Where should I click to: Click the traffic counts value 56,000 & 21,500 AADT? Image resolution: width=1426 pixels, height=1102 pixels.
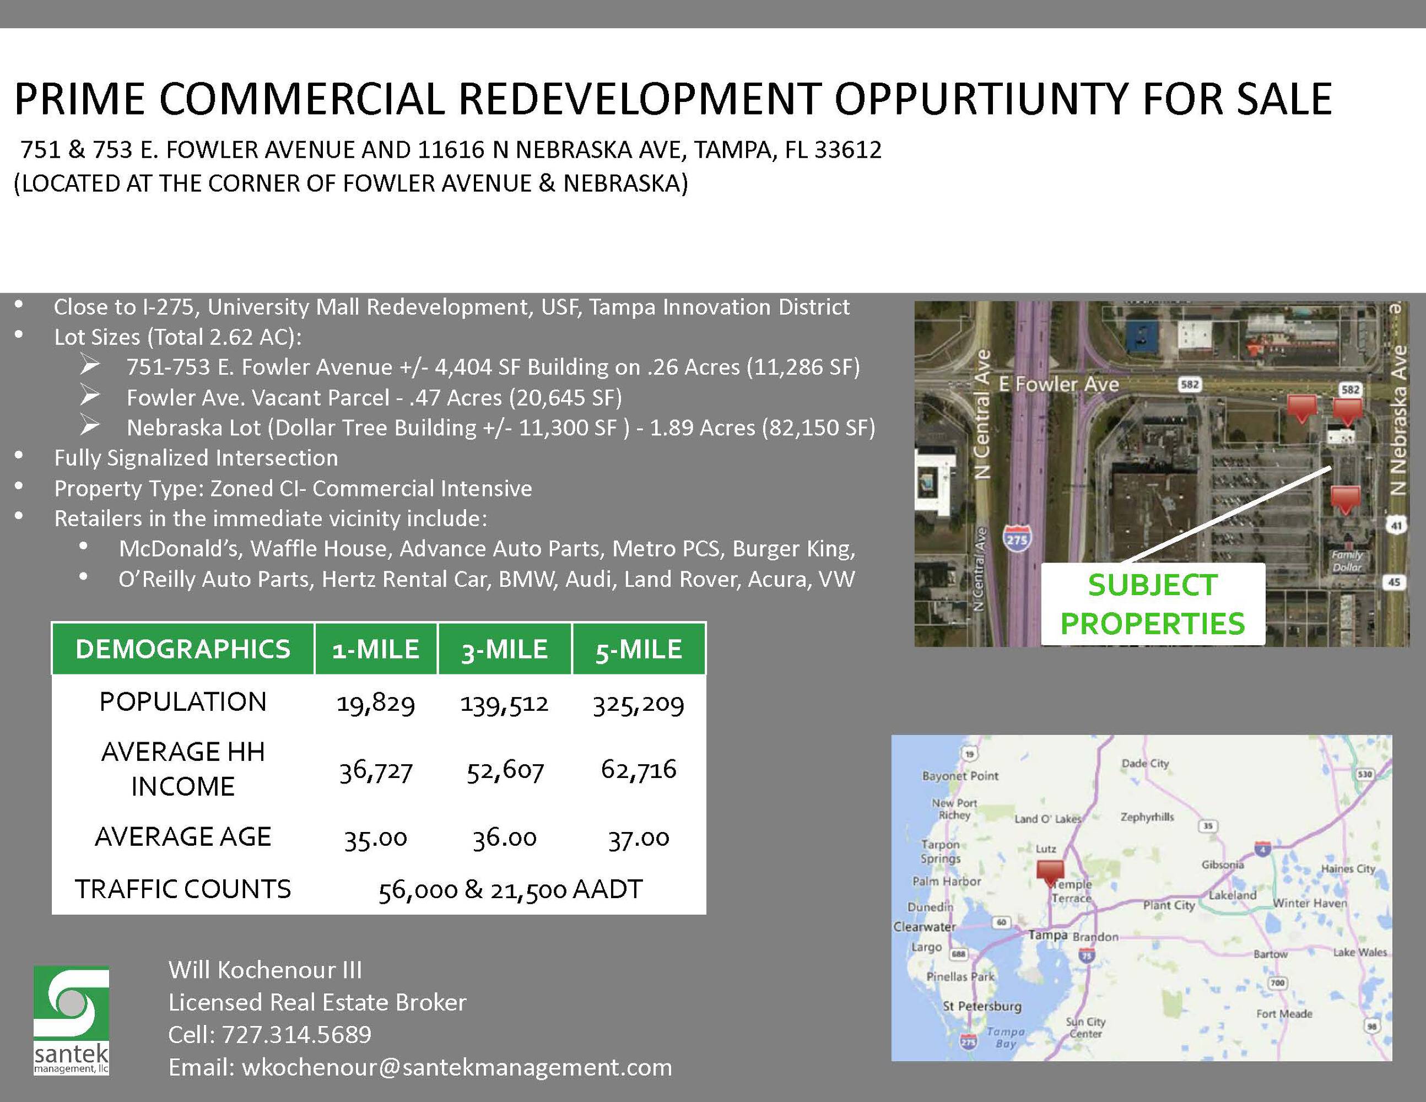pos(511,889)
